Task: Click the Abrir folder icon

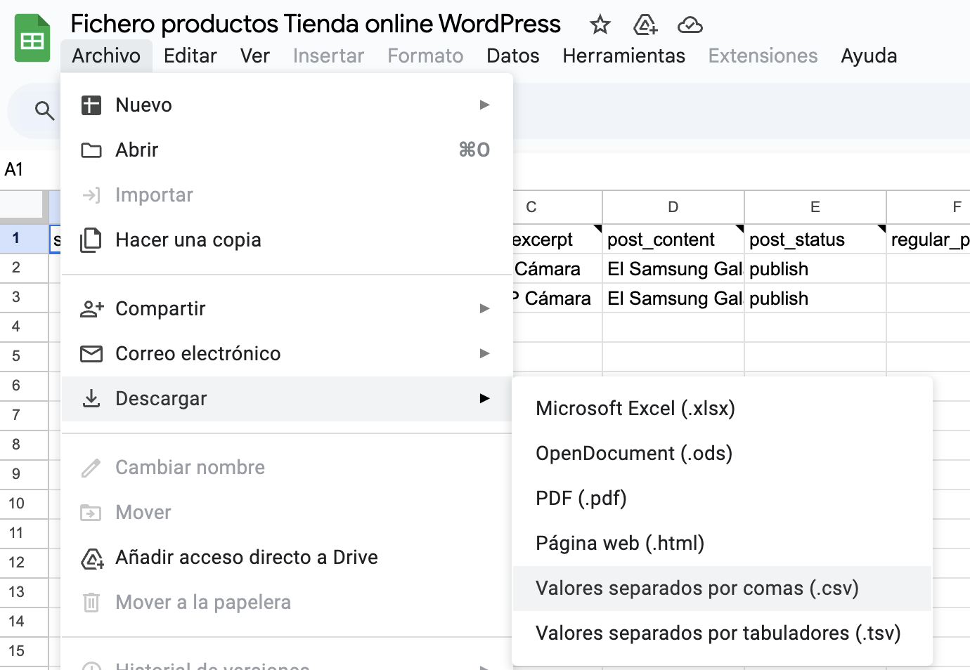Action: tap(91, 150)
